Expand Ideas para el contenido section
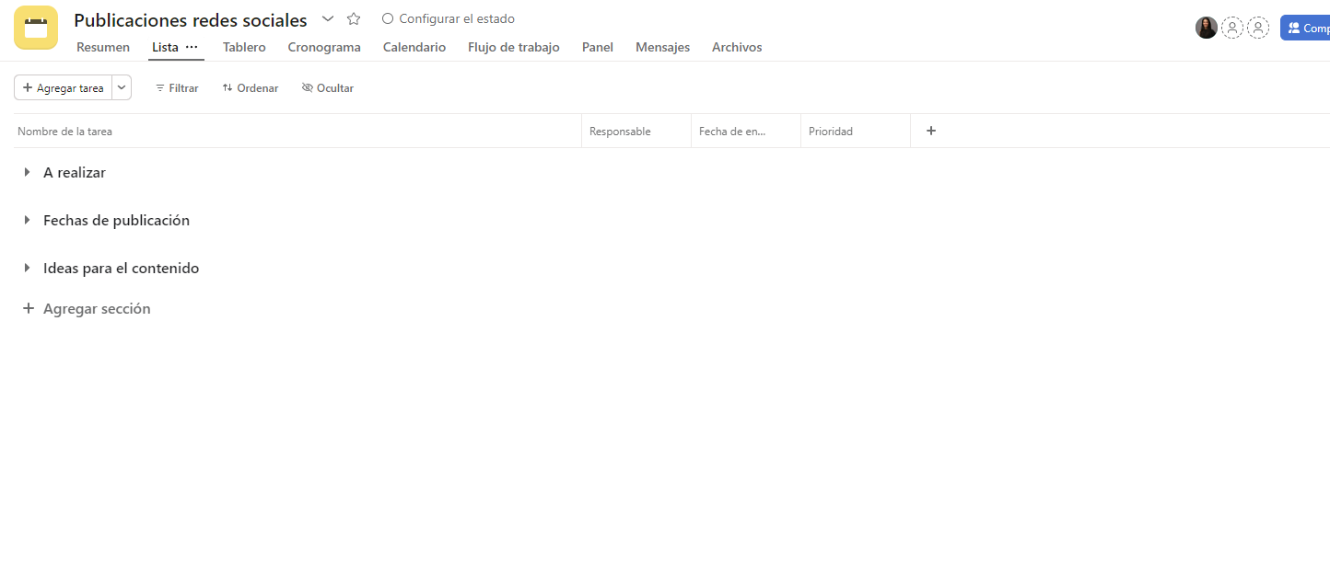The height and width of the screenshot is (585, 1330). tap(28, 268)
